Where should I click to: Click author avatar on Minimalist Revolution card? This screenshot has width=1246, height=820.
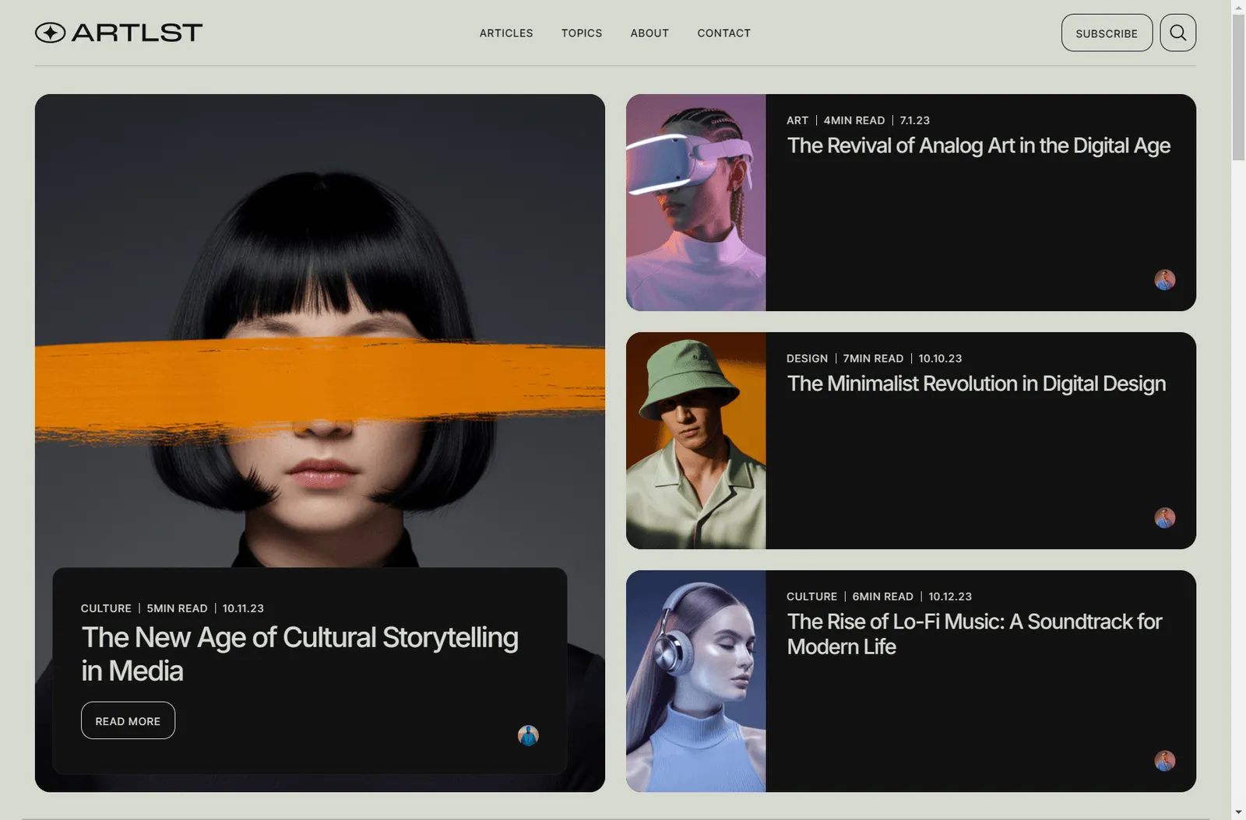[1164, 518]
